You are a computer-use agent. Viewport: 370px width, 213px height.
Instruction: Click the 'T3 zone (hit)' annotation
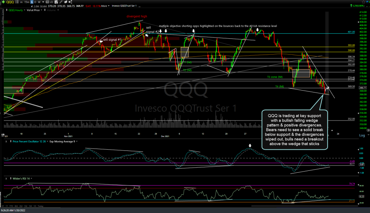tap(275, 77)
